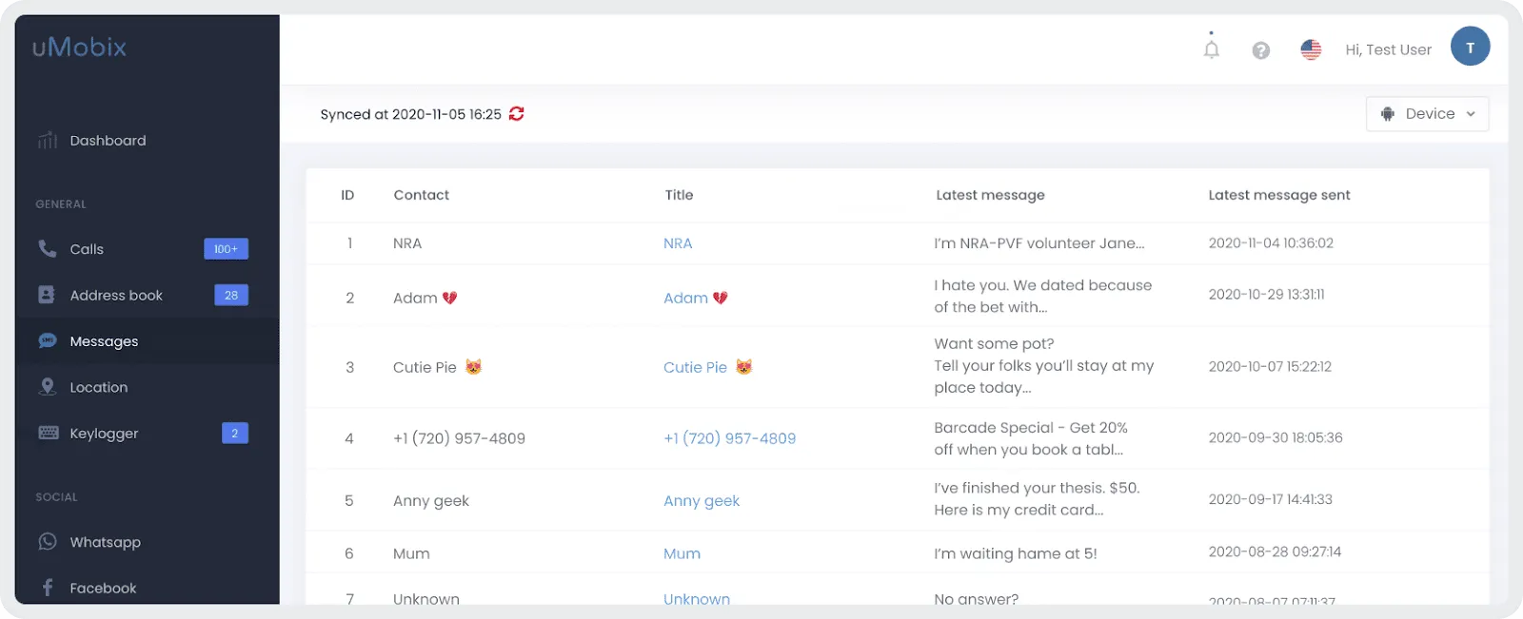The width and height of the screenshot is (1523, 619).
Task: Click the chevron arrow beside Device
Action: point(1471,114)
